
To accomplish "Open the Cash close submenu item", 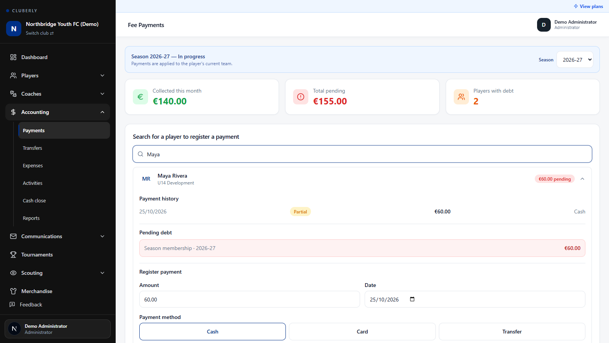I will (64, 200).
